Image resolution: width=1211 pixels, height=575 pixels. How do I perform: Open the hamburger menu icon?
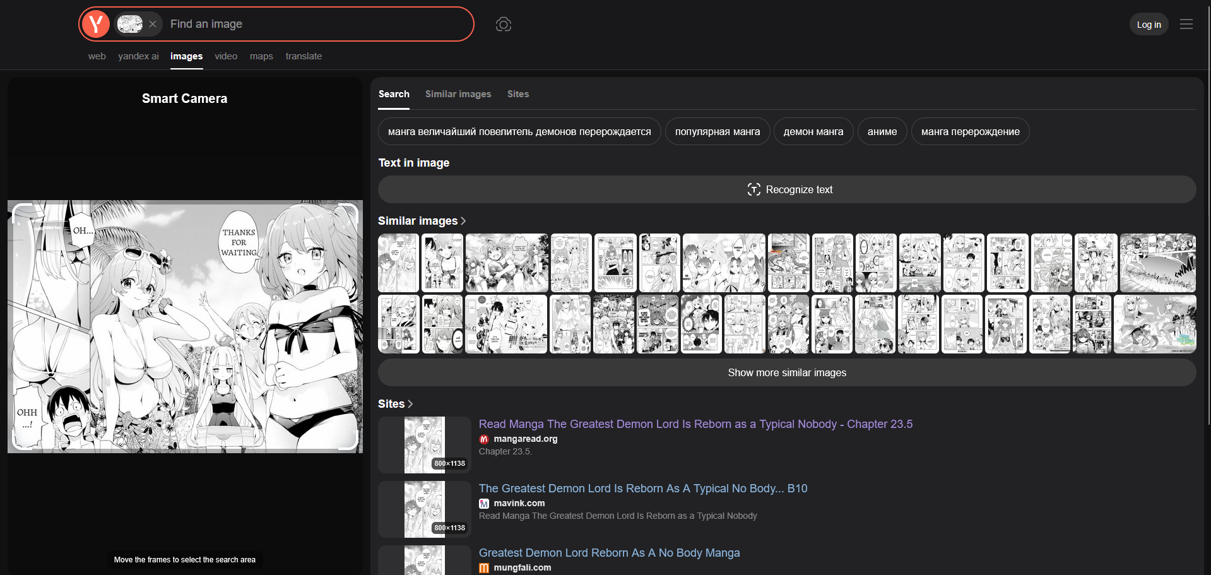coord(1186,24)
